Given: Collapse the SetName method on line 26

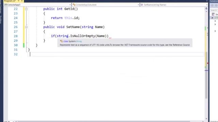Looking at the screenshot, I should pyautogui.click(x=26, y=27).
